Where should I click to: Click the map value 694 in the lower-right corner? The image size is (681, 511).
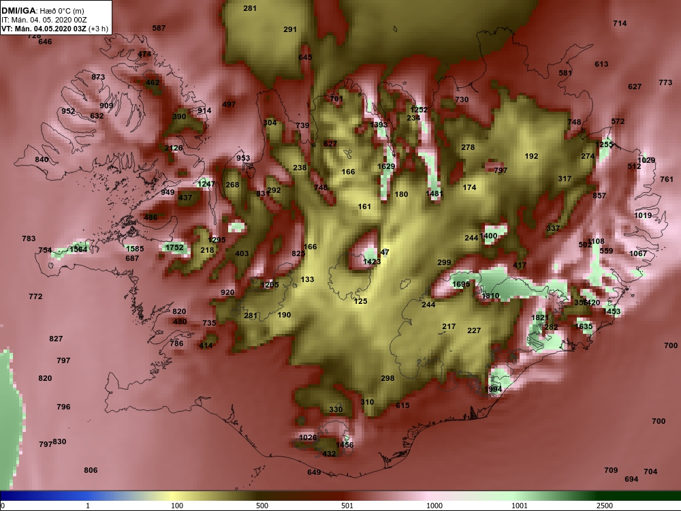[x=631, y=479]
